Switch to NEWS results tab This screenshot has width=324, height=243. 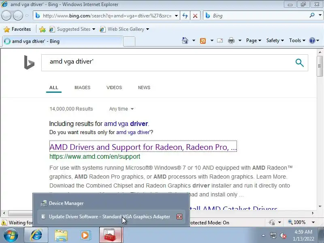coord(144,87)
